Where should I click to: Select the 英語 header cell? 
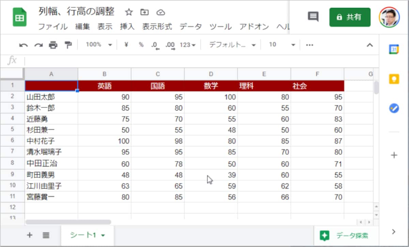pos(105,86)
